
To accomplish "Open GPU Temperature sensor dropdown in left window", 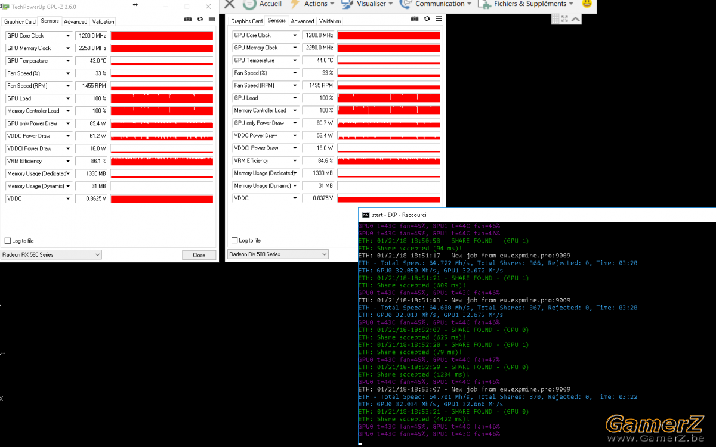I will [68, 61].
